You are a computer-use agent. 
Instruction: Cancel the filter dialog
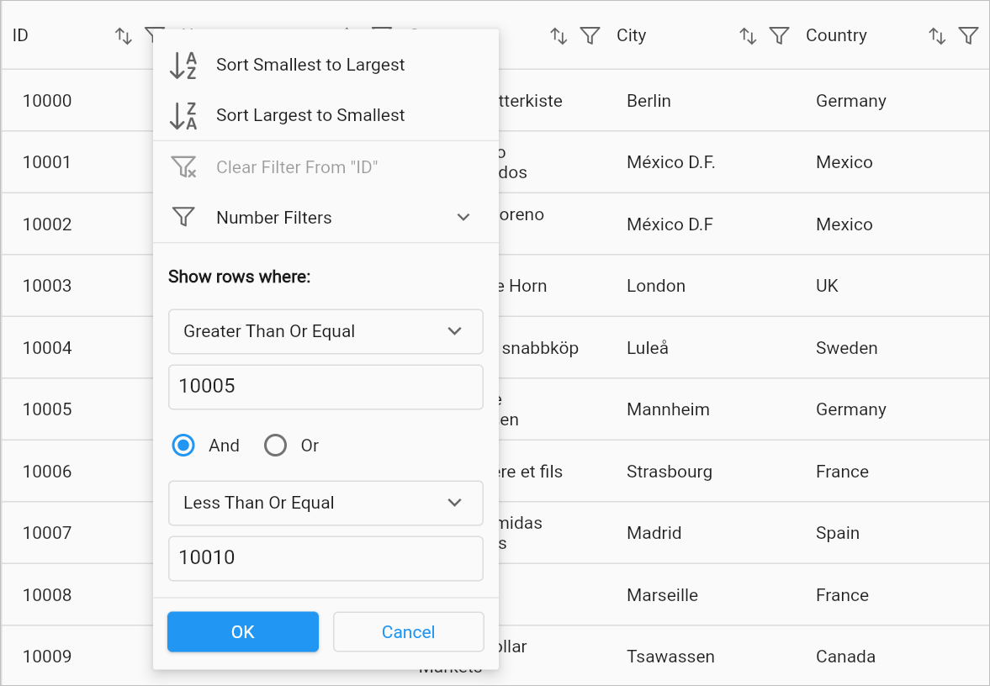409,631
